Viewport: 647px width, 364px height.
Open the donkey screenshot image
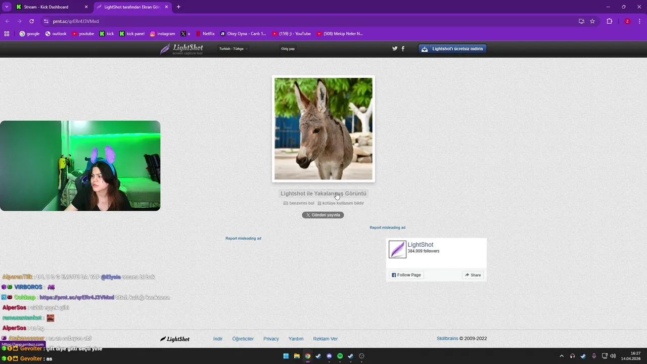point(323,128)
